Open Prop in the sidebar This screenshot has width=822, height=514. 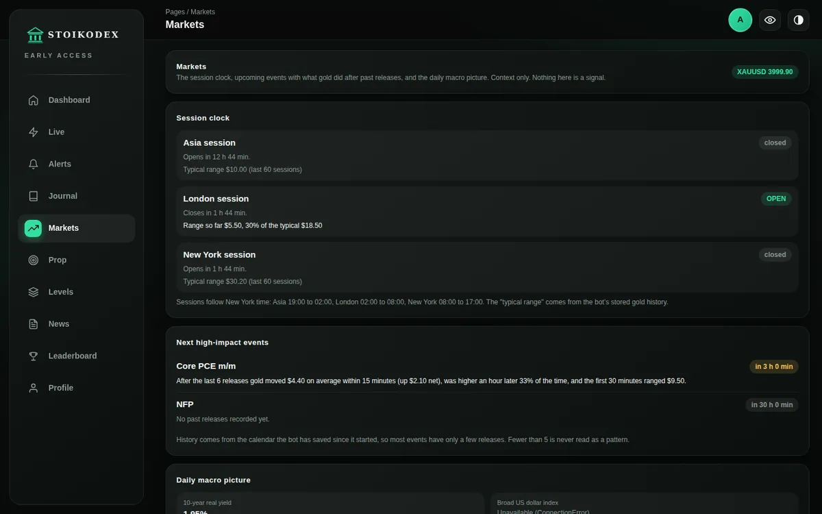(x=77, y=260)
